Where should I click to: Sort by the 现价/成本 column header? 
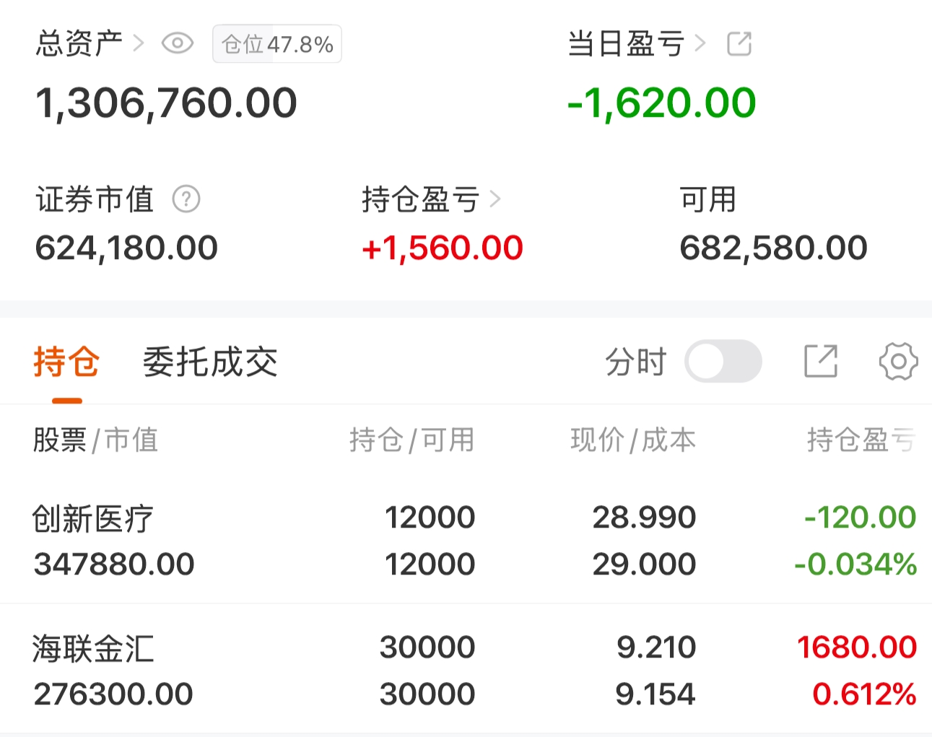[632, 440]
